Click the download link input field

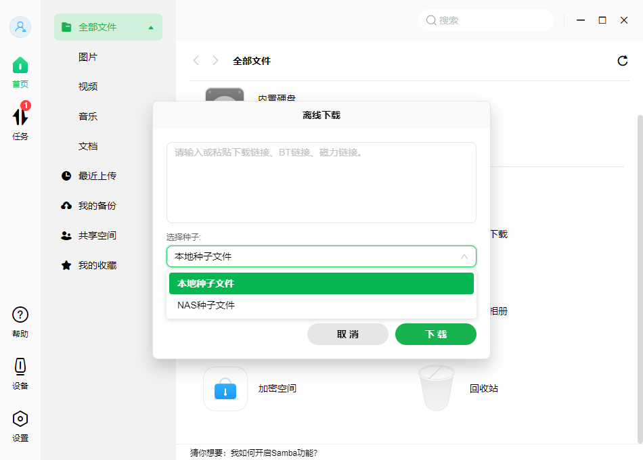[321, 181]
